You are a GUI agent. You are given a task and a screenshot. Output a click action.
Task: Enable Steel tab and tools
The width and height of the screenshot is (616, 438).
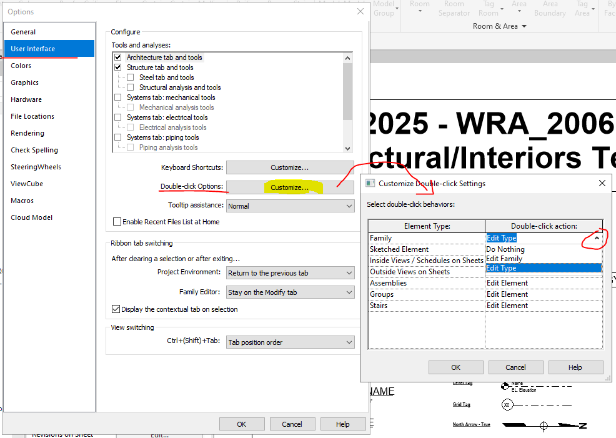(131, 77)
